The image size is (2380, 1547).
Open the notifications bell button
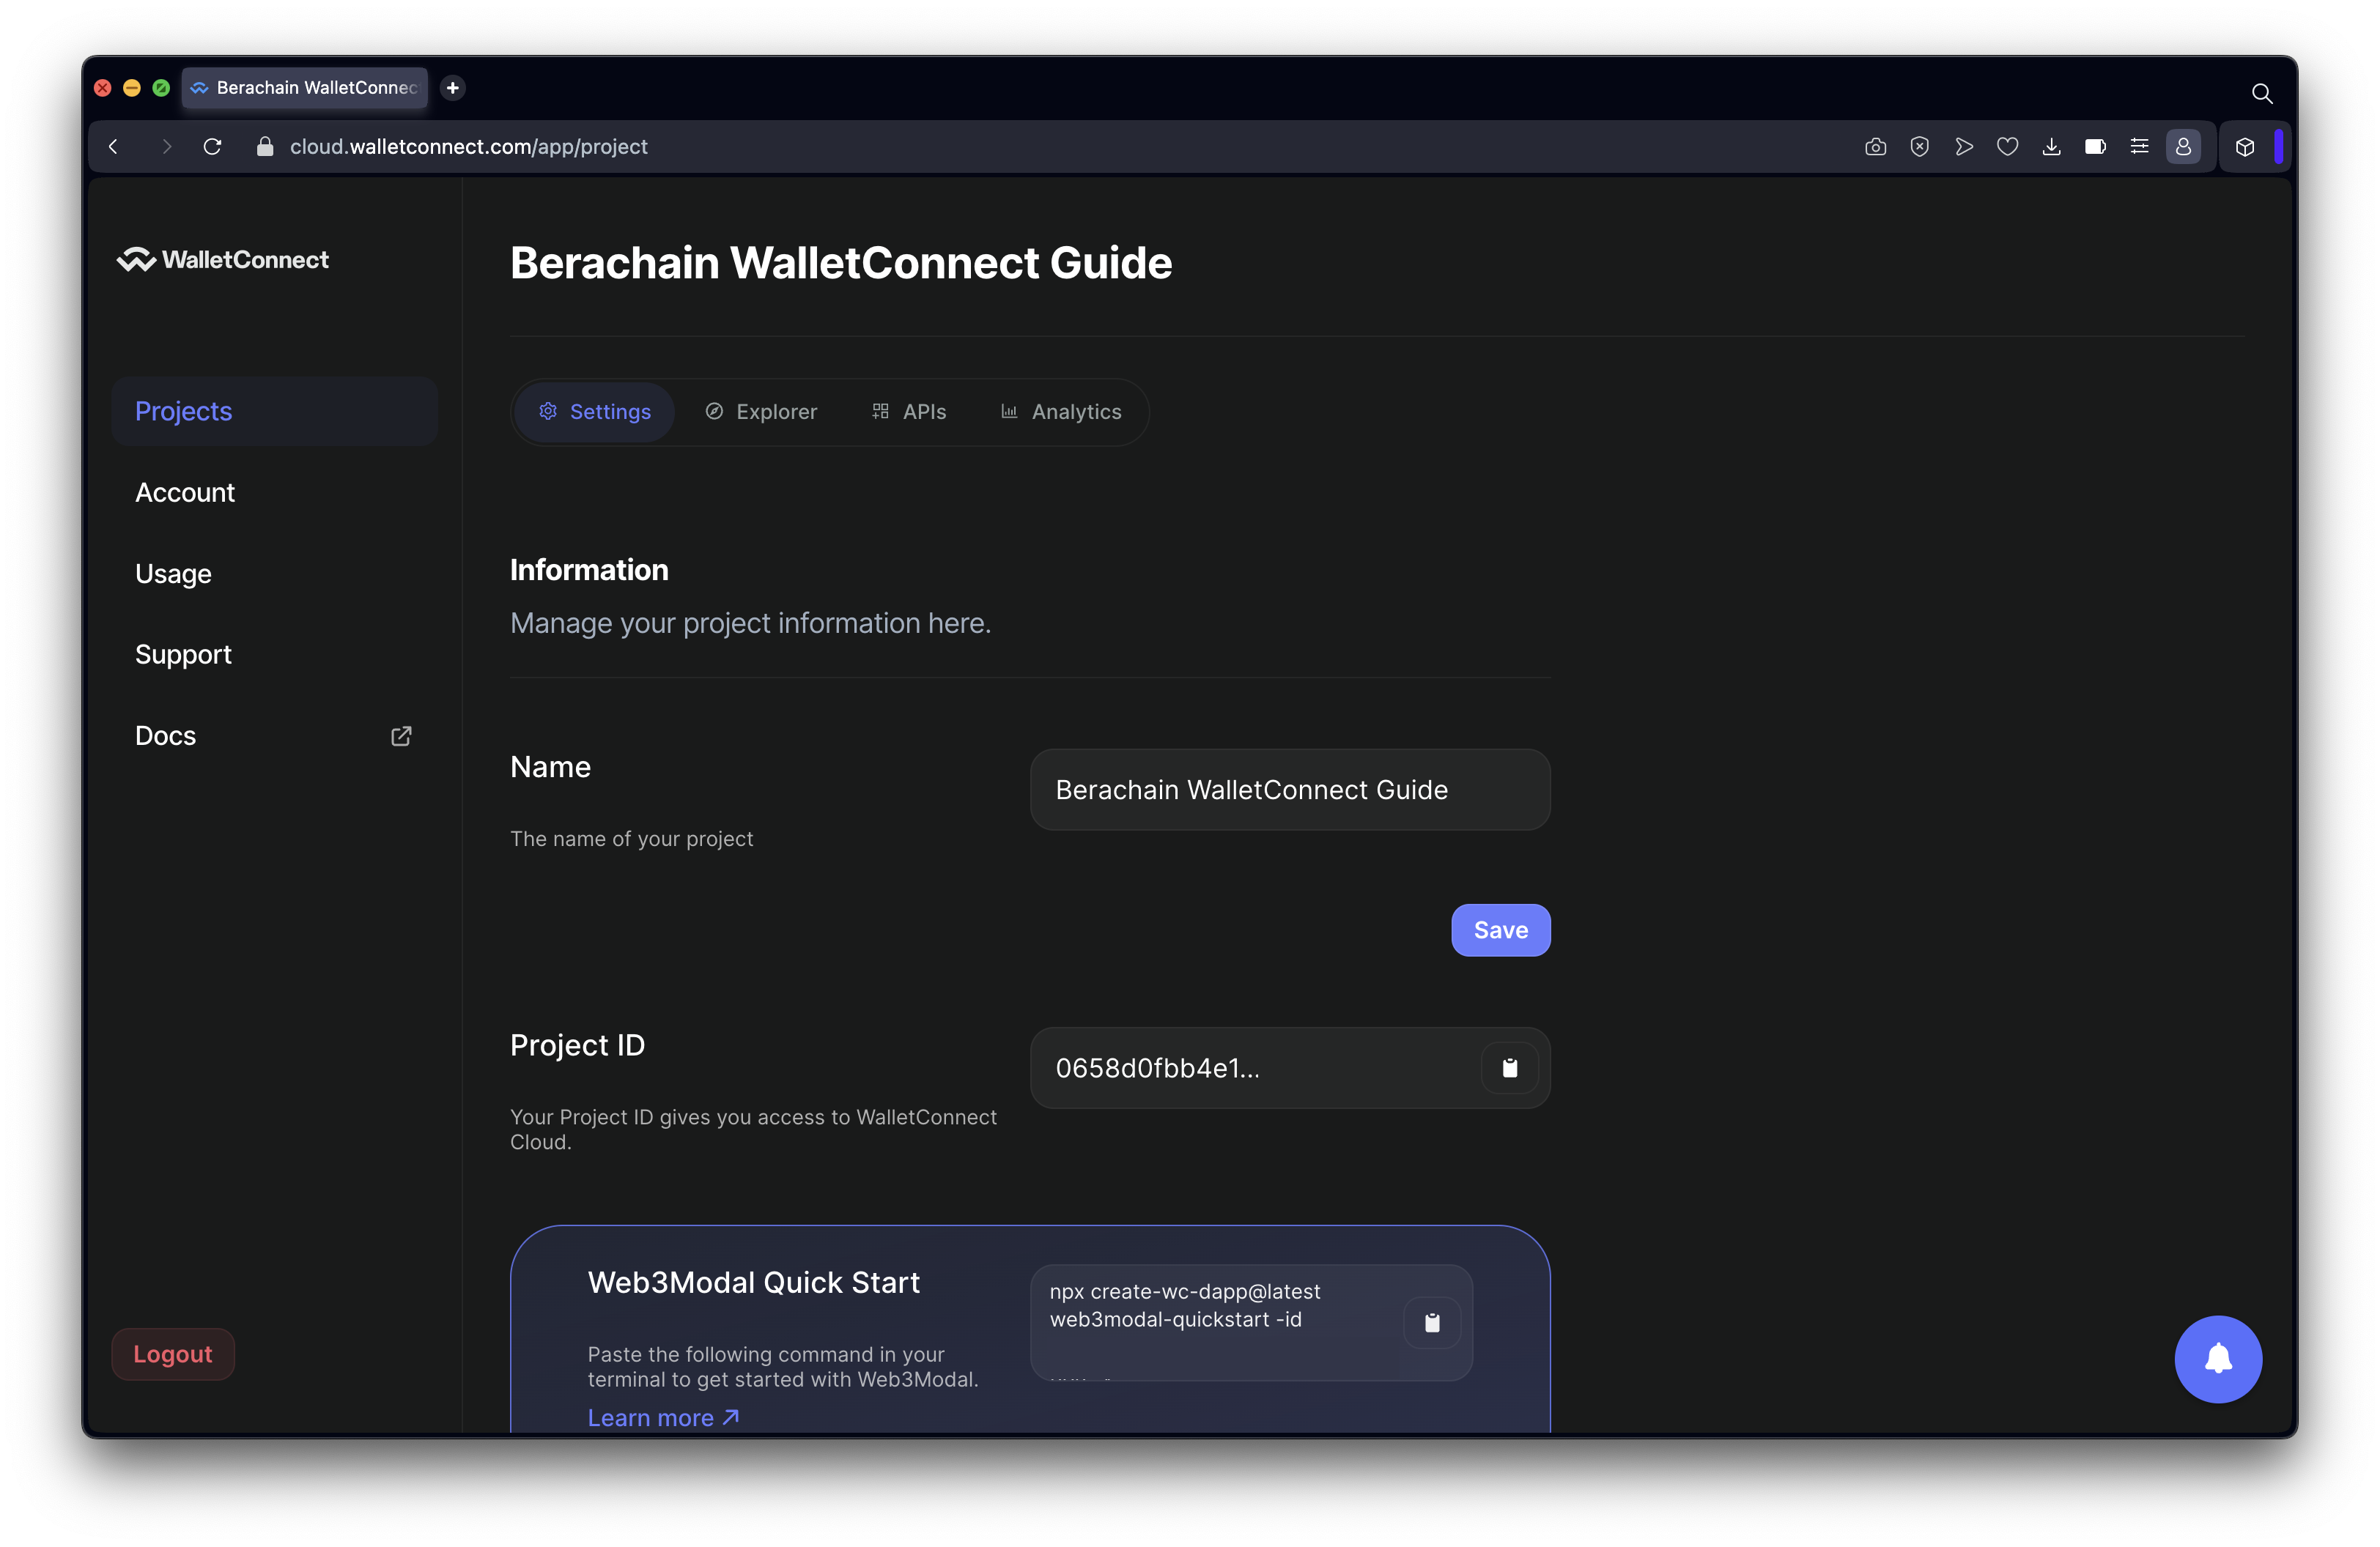2218,1359
